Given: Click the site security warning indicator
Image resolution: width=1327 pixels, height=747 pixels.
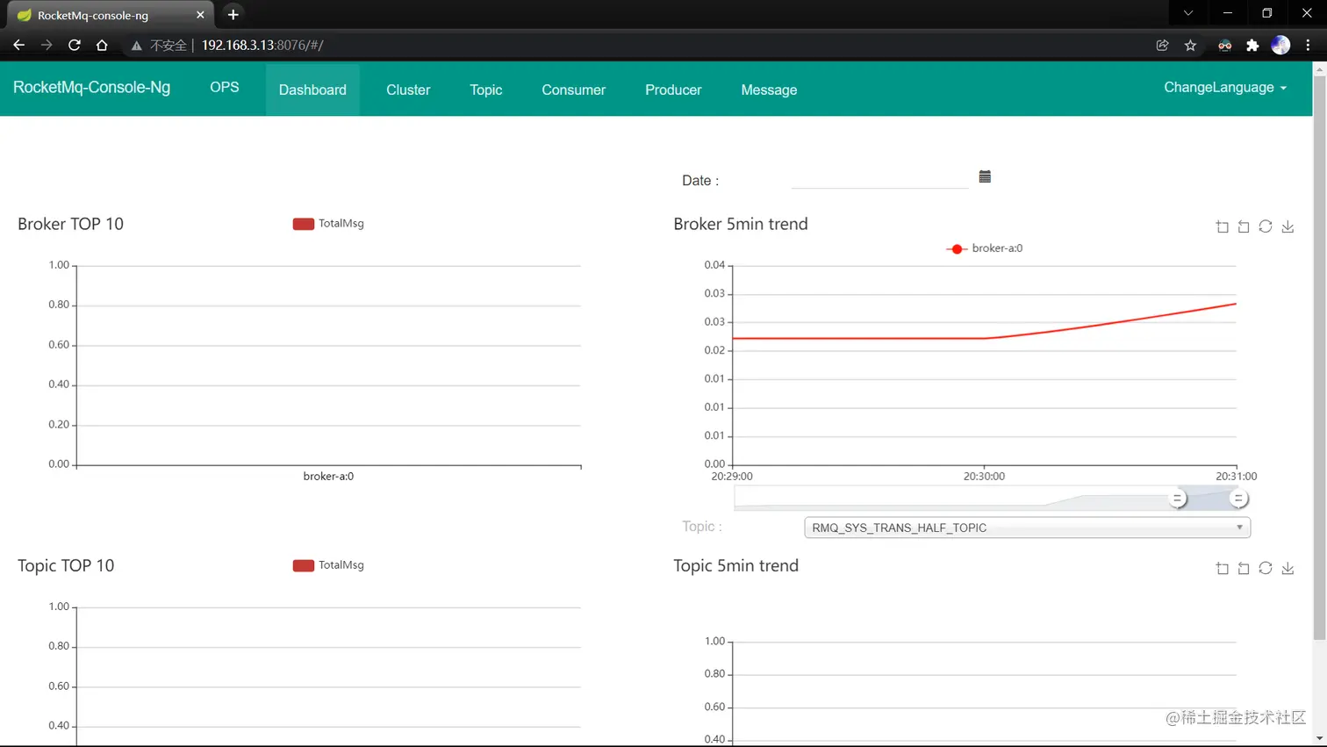Looking at the screenshot, I should [159, 45].
